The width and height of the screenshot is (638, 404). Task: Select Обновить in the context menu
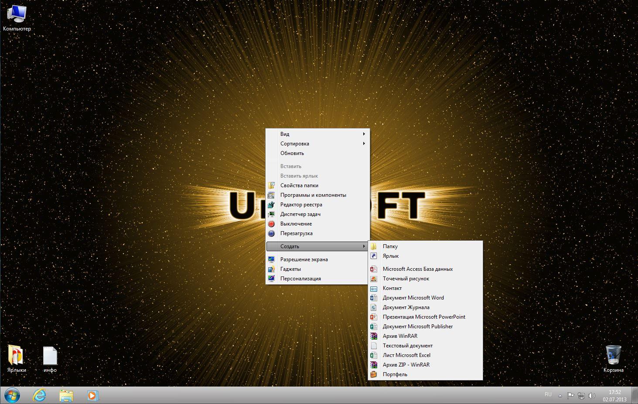click(x=292, y=153)
